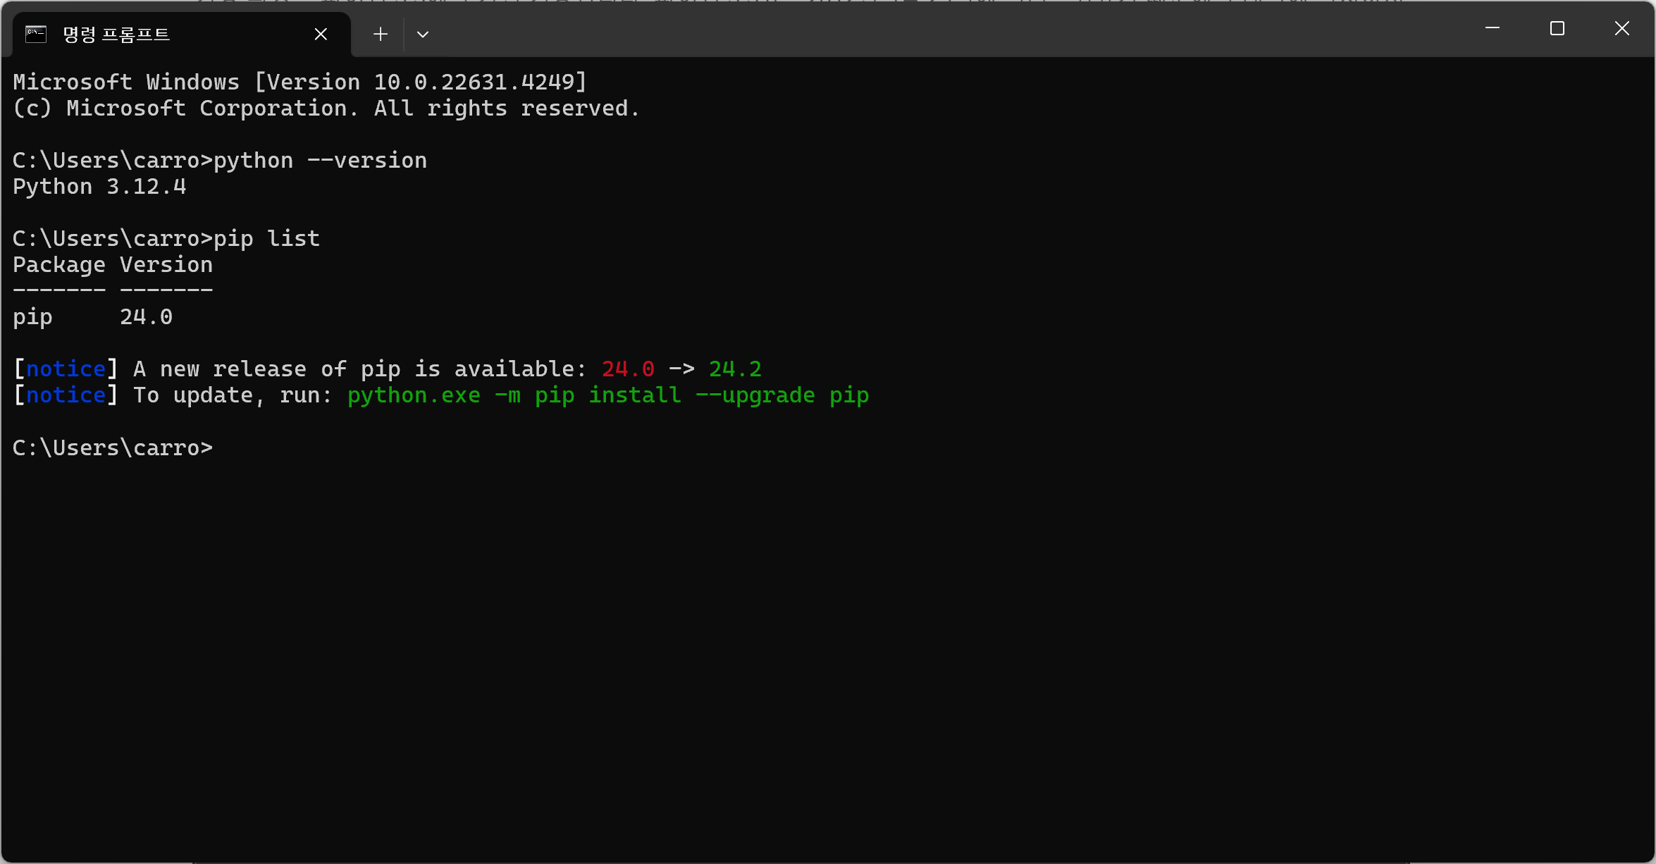Screen dimensions: 1656x864
Task: Close the terminal window
Action: [x=1621, y=28]
